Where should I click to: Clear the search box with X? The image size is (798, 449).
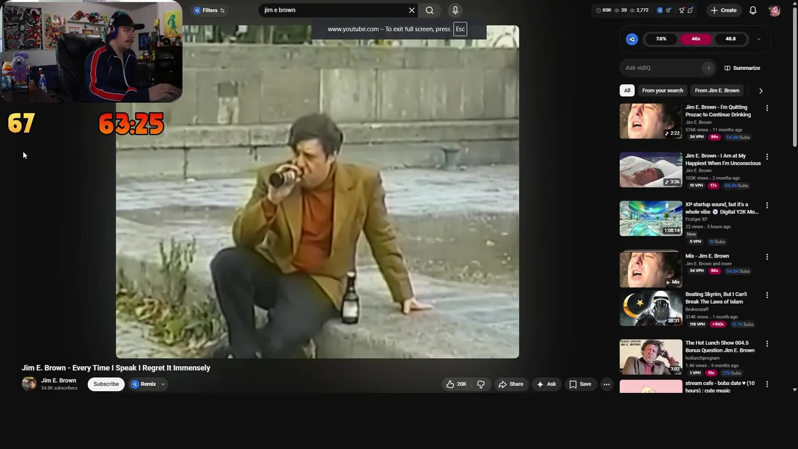411,10
